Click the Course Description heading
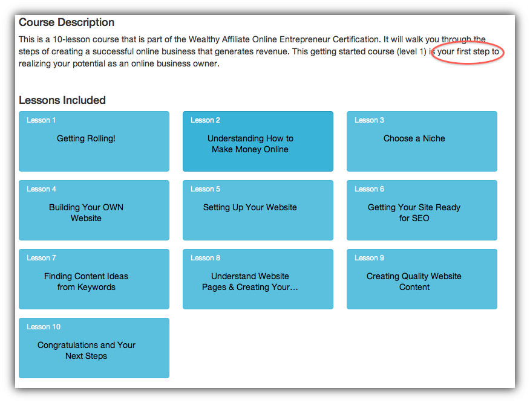 coord(67,22)
